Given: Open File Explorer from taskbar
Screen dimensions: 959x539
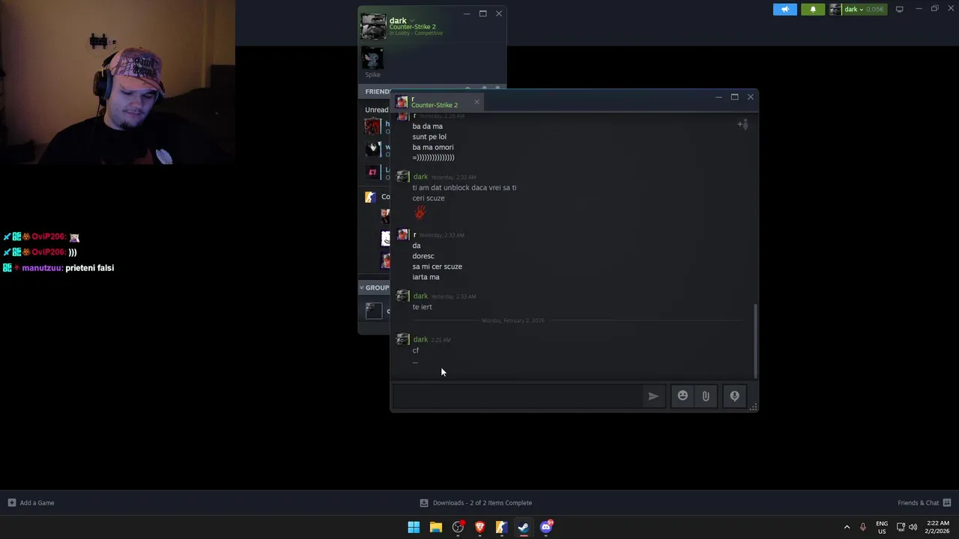Looking at the screenshot, I should pos(435,527).
